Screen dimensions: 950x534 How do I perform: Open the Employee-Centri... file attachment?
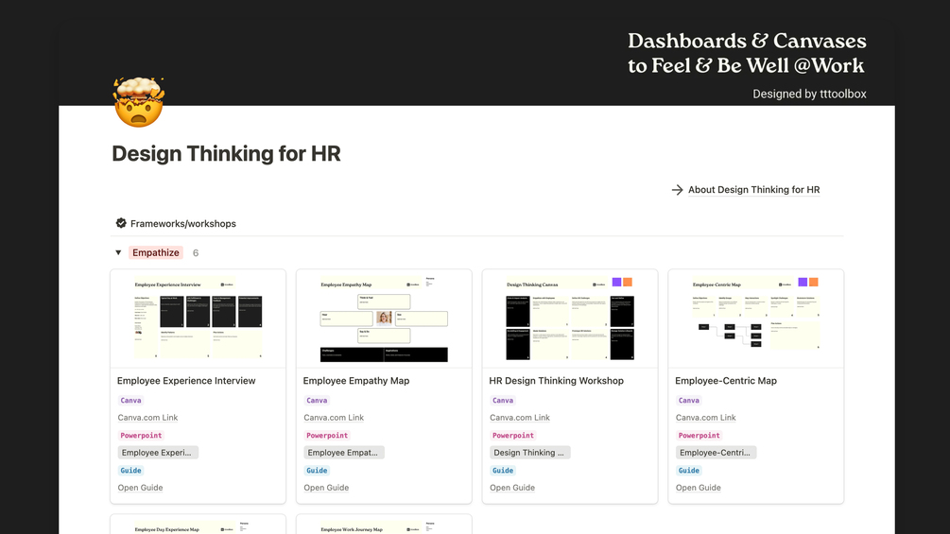[716, 453]
